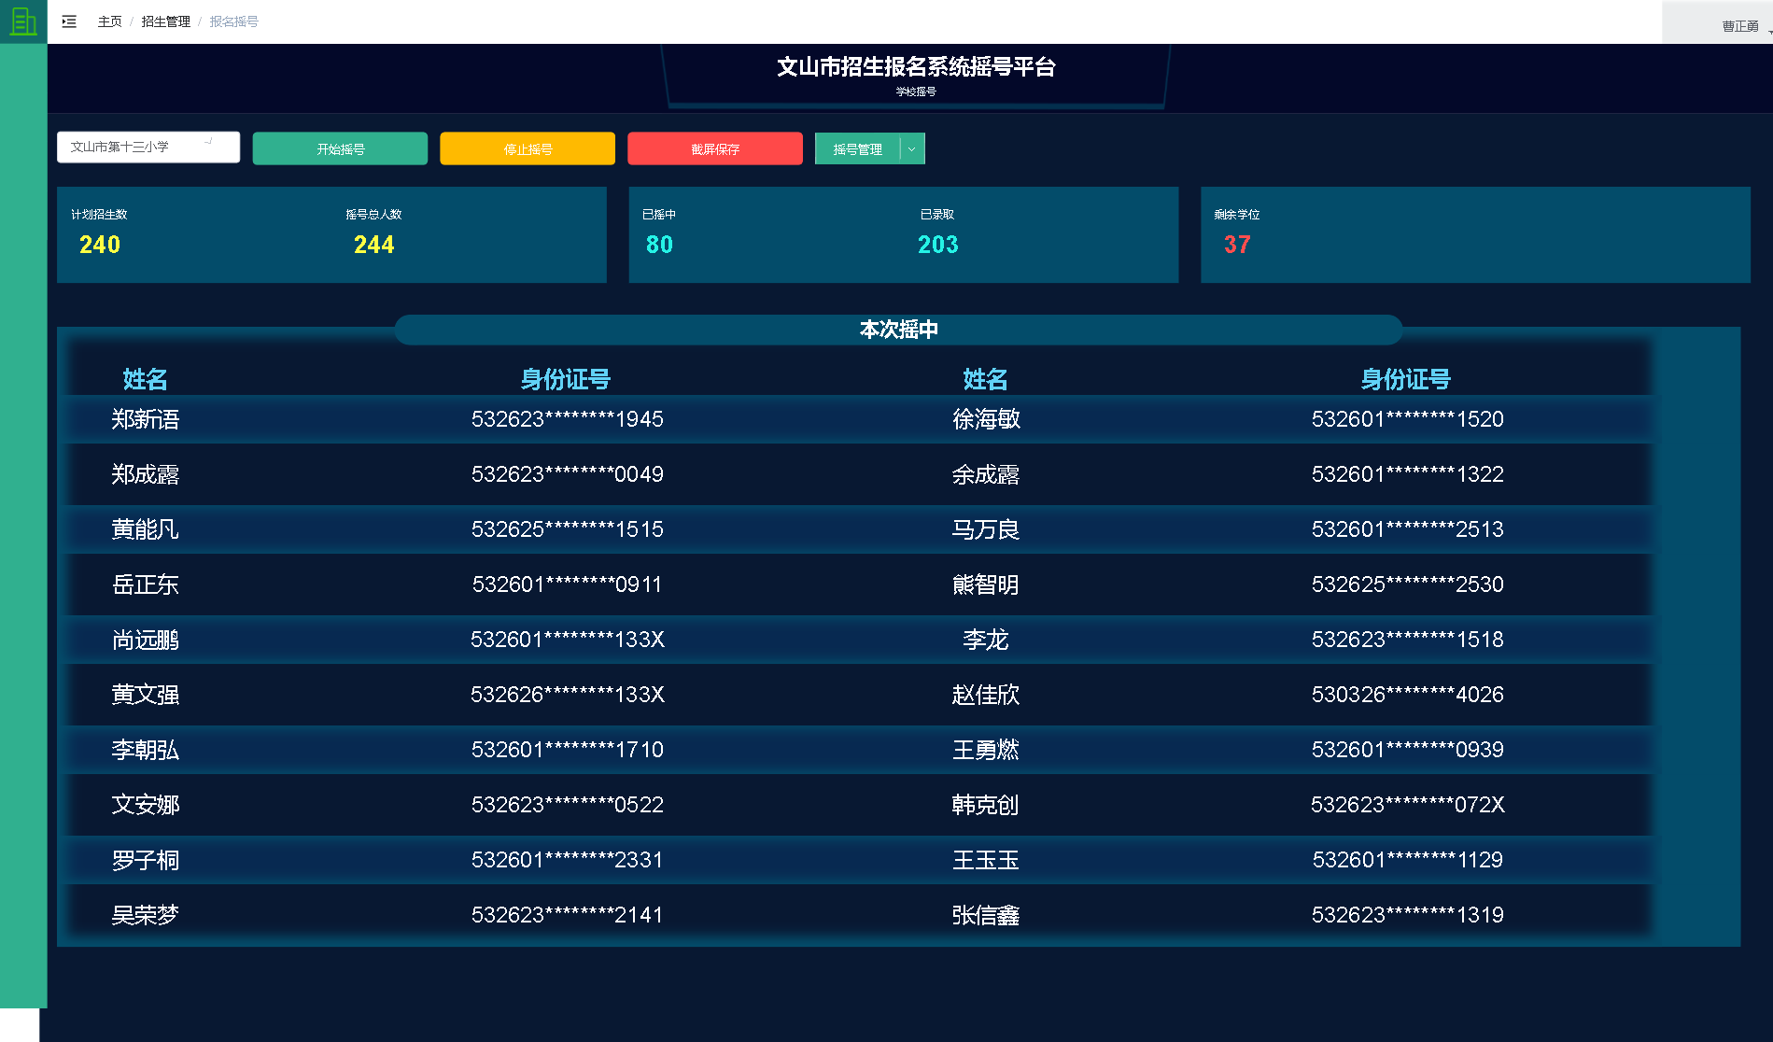Click 摇号总人数 value 244
Viewport: 1773px width, 1042px height.
click(x=373, y=245)
